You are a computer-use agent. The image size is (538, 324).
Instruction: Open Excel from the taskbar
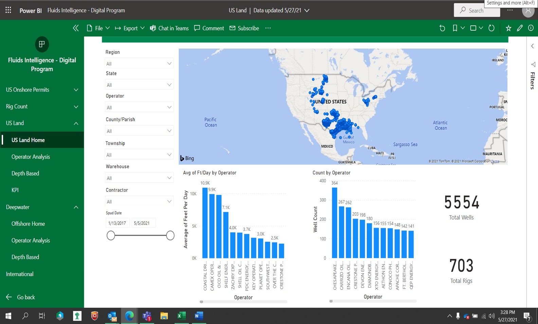pyautogui.click(x=181, y=316)
